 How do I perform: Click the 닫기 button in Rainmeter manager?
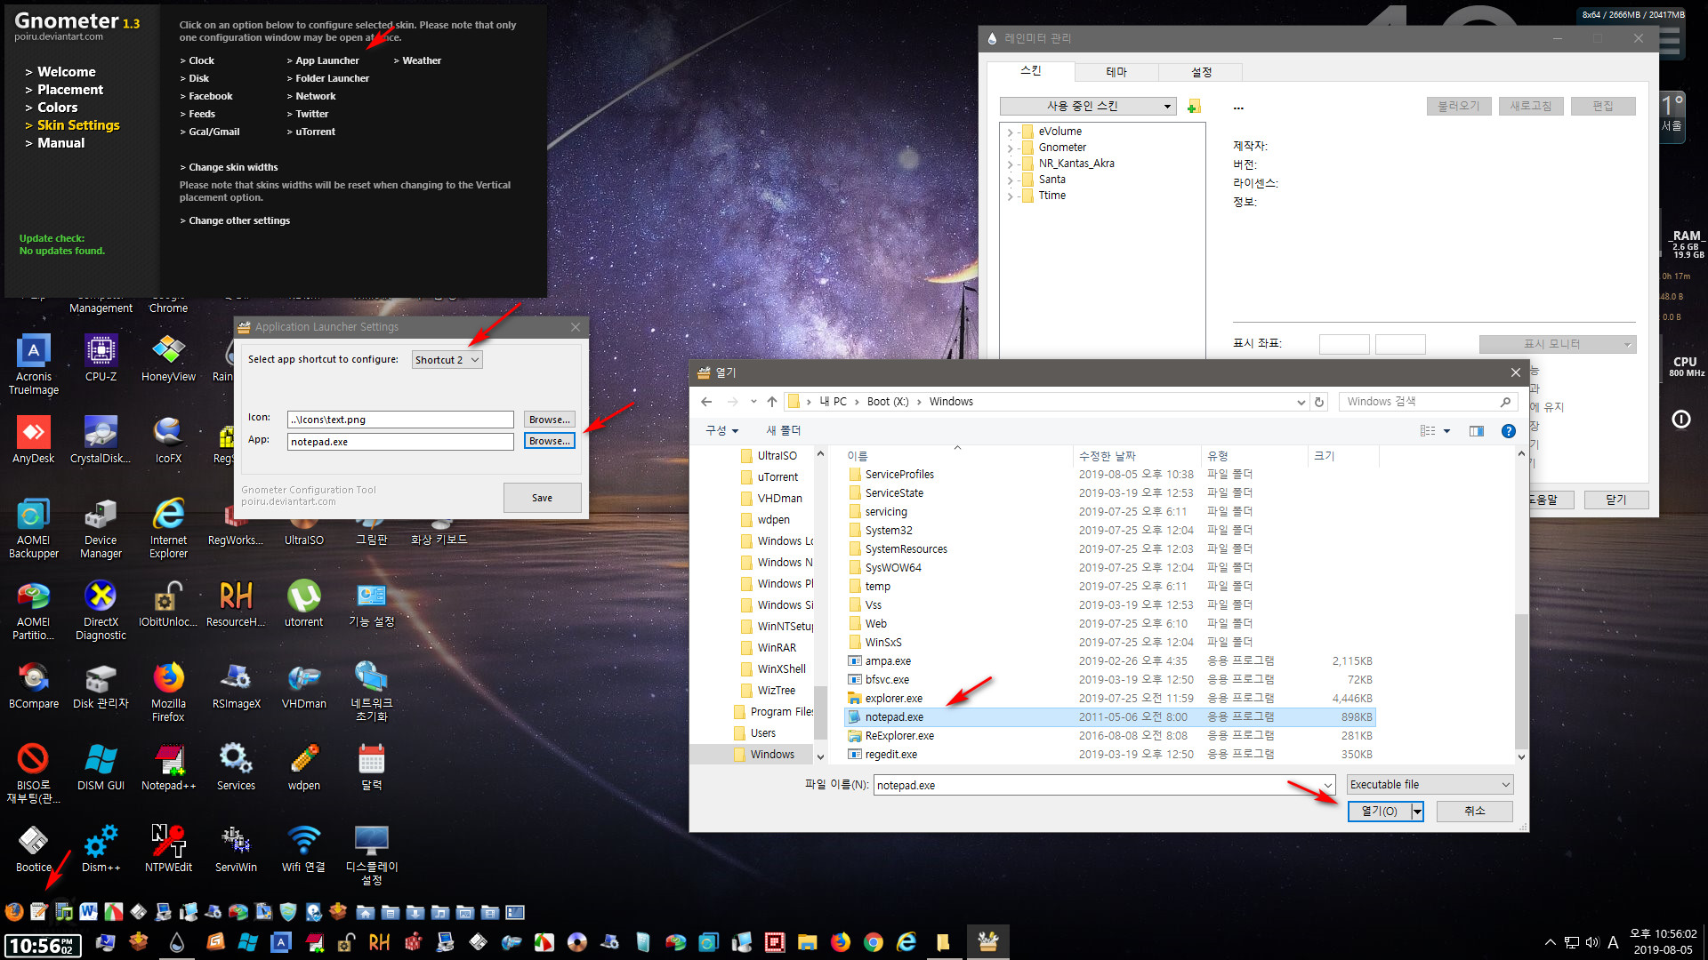[1616, 500]
